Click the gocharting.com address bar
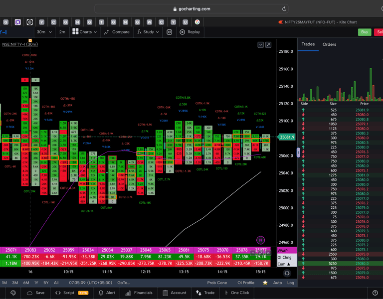This screenshot has width=383, height=299. click(x=191, y=9)
